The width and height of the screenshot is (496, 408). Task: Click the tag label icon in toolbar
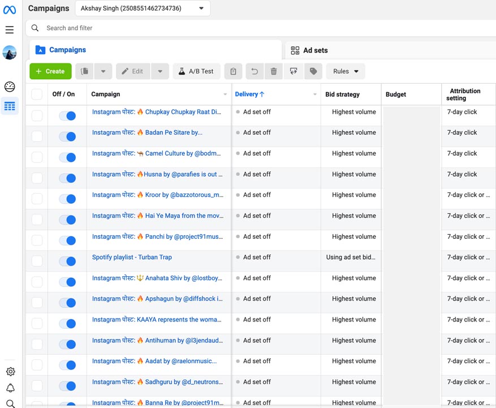click(x=313, y=71)
